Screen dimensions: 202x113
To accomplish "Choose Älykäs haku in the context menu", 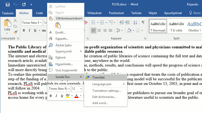I will tap(66, 45).
